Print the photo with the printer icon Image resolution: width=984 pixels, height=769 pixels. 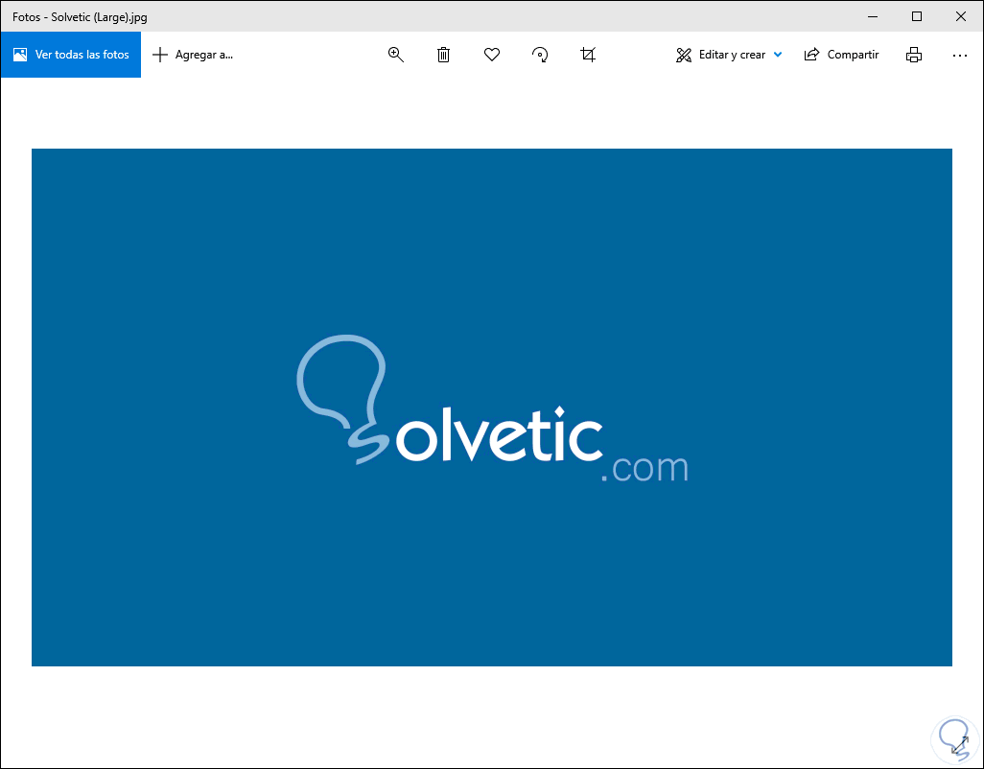tap(914, 55)
